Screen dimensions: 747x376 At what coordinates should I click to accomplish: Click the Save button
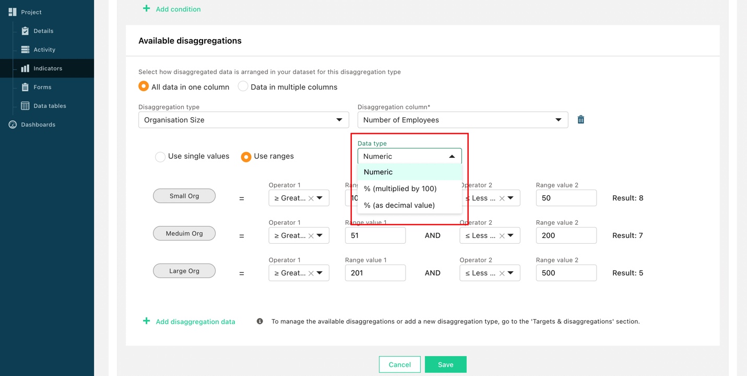coord(445,364)
